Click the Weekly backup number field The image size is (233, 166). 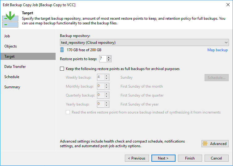[101, 77]
